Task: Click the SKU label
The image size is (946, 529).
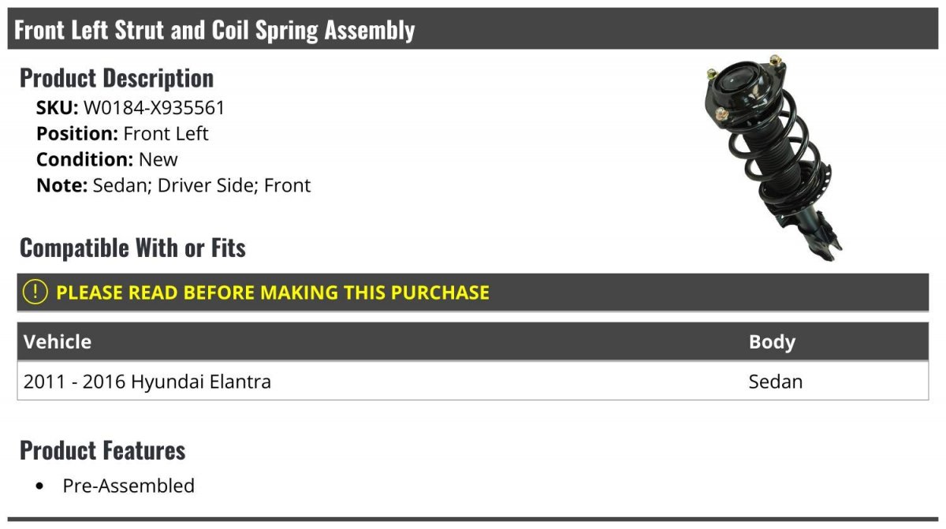Action: pyautogui.click(x=58, y=107)
